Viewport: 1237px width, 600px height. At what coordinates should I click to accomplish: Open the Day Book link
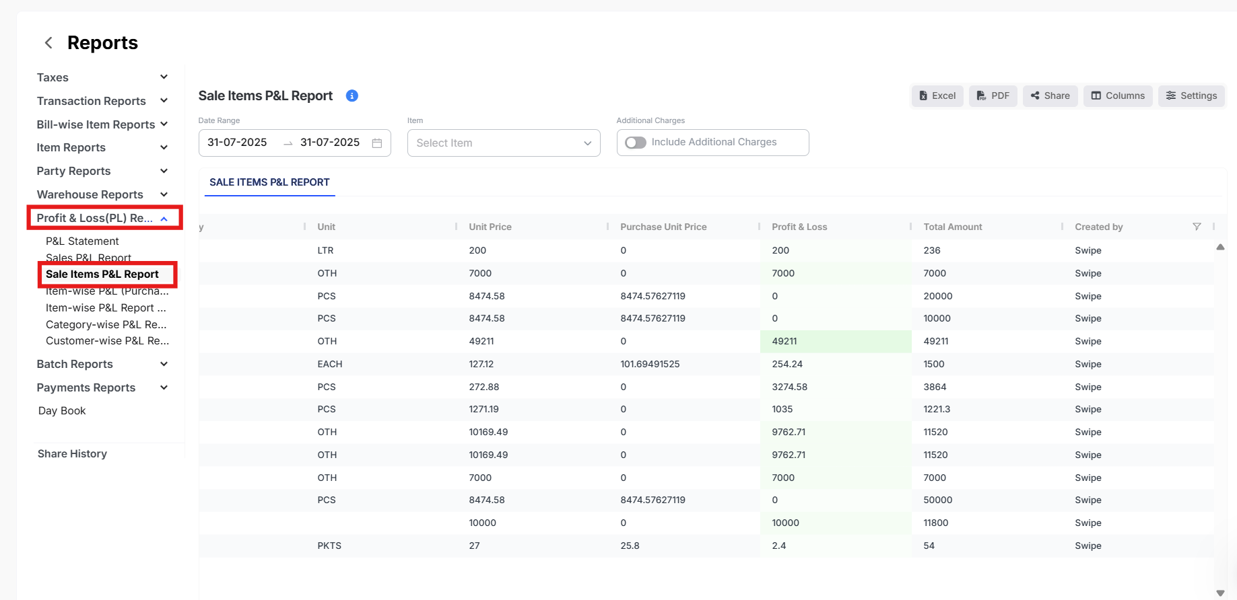pyautogui.click(x=62, y=411)
